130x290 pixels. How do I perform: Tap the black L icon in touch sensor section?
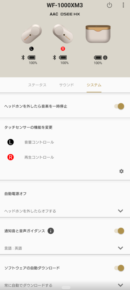point(10,142)
